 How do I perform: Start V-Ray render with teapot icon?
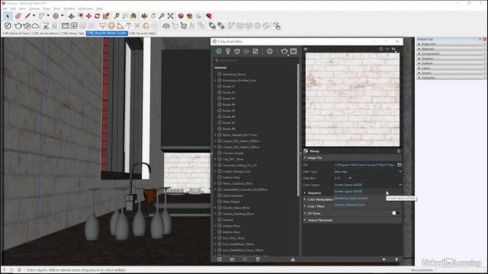tap(18, 26)
